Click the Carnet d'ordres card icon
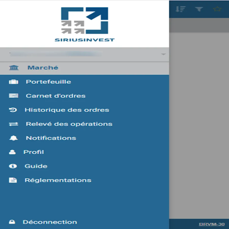 (x=13, y=96)
